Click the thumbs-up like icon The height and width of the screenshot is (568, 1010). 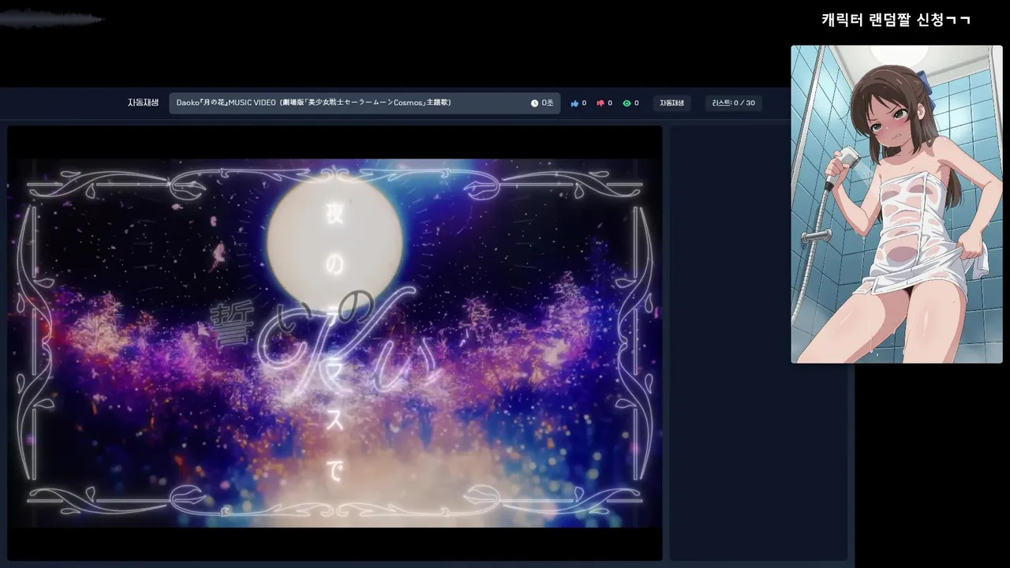574,103
